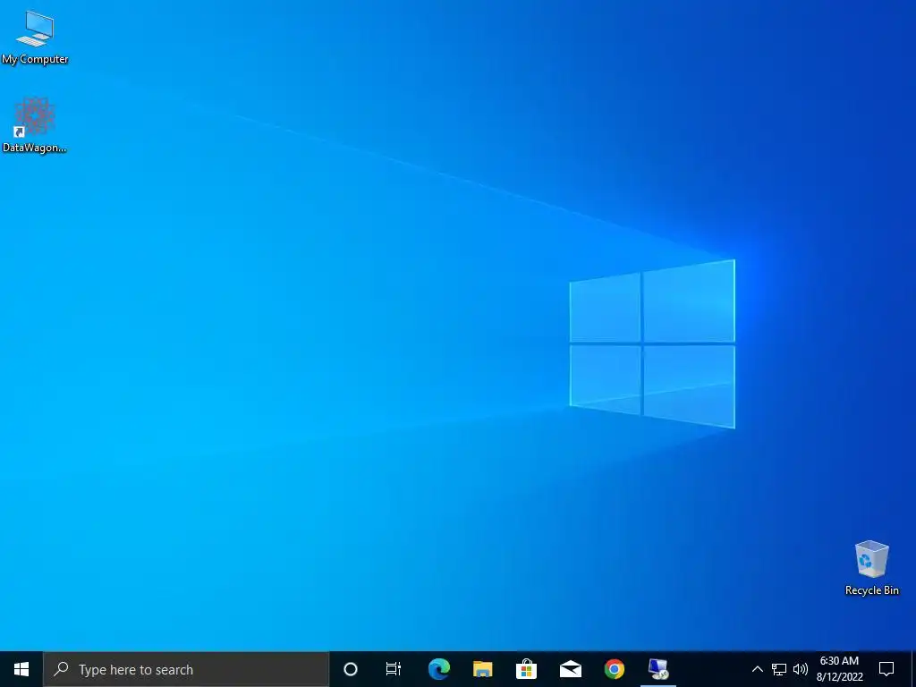Show hidden system tray icons
The width and height of the screenshot is (916, 687).
click(757, 669)
